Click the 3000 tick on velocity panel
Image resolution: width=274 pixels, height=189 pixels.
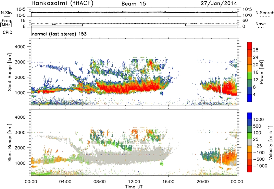[20, 132]
